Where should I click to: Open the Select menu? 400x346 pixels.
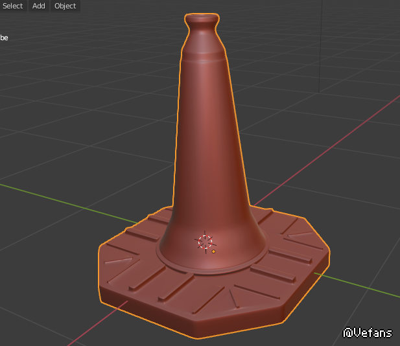[12, 6]
